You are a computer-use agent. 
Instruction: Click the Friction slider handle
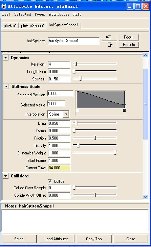click(95, 138)
